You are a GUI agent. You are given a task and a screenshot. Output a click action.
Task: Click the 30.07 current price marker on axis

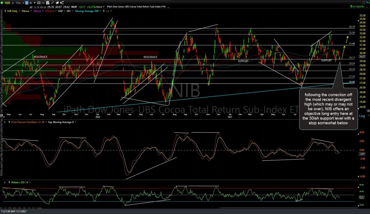pos(362,56)
